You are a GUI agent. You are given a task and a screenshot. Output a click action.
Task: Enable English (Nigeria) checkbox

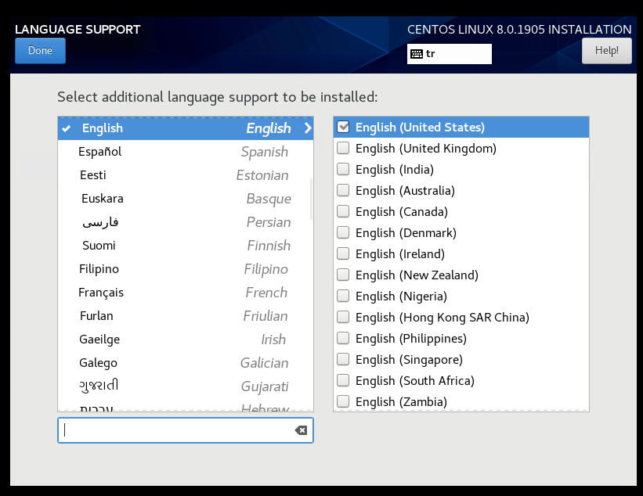pyautogui.click(x=343, y=297)
